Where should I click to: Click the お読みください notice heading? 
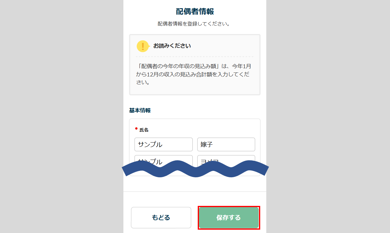[172, 46]
